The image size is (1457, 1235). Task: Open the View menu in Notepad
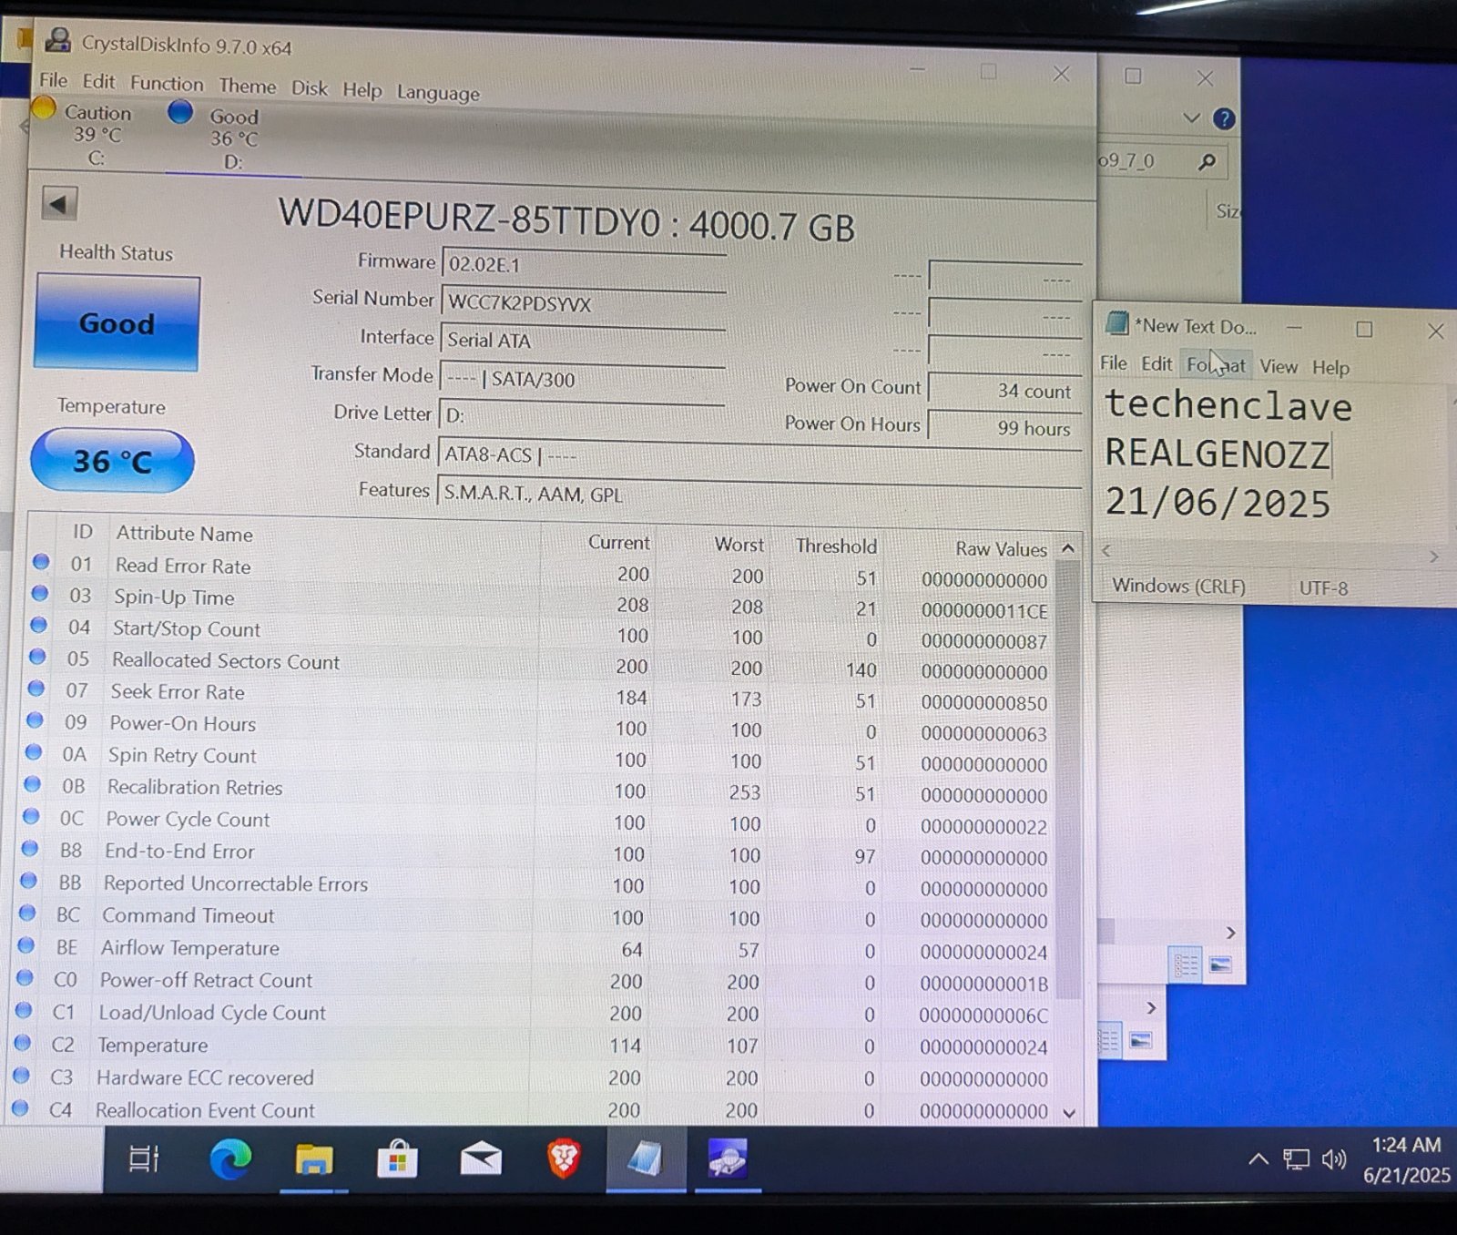1278,367
